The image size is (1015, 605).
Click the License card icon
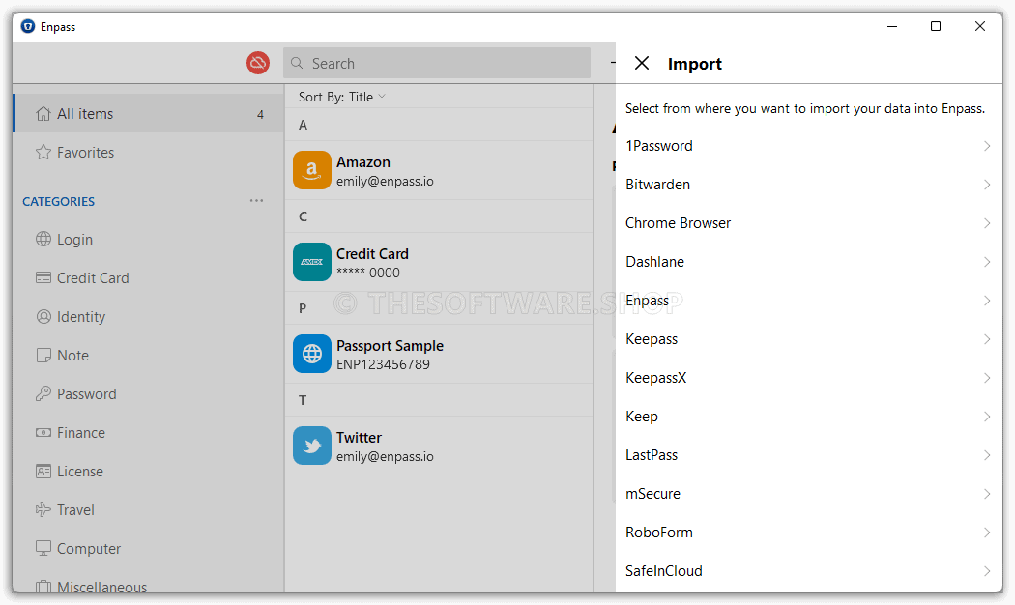click(43, 471)
